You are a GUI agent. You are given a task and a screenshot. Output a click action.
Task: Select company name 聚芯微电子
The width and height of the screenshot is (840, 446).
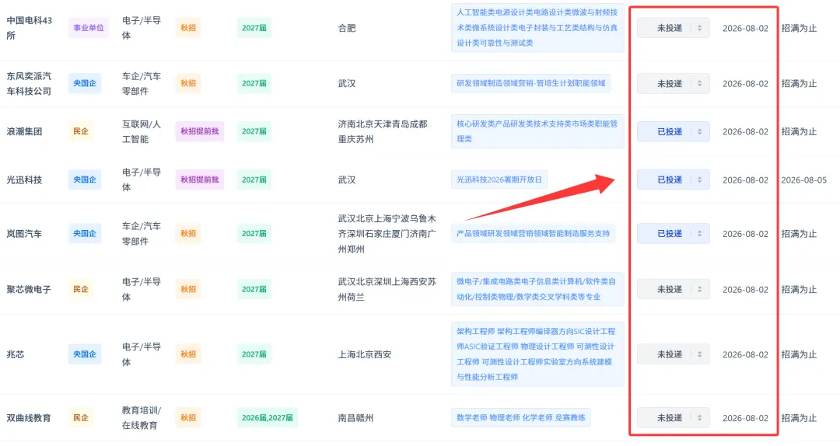(x=29, y=289)
